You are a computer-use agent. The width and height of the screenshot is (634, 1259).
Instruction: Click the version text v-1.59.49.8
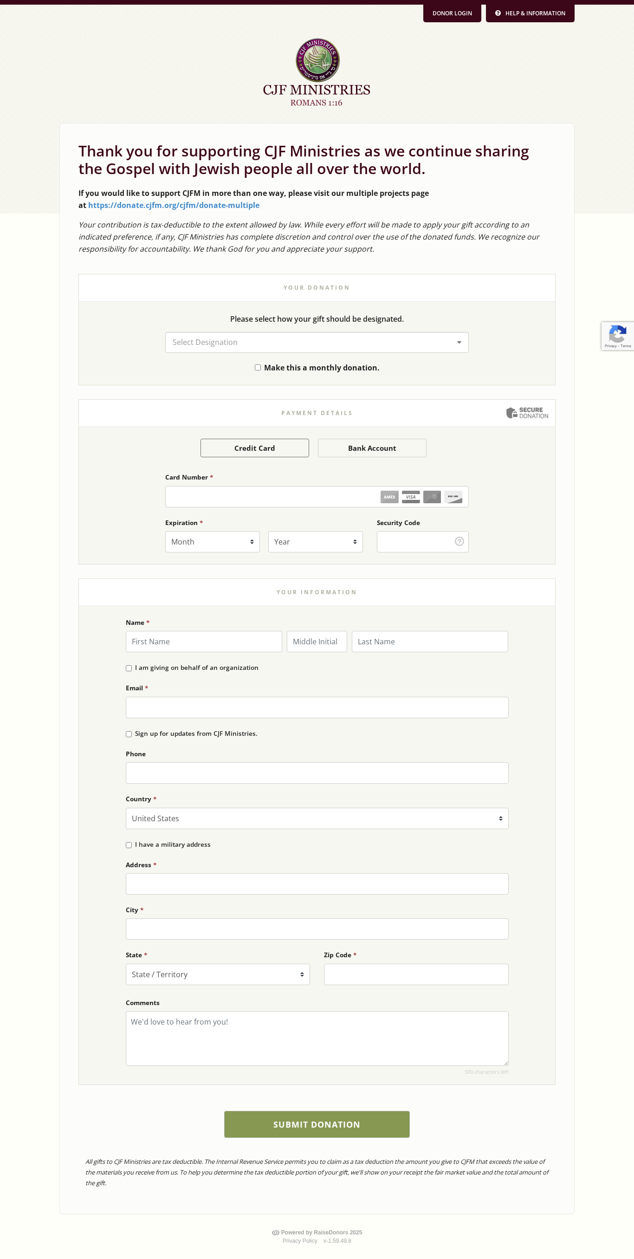pyautogui.click(x=337, y=1240)
